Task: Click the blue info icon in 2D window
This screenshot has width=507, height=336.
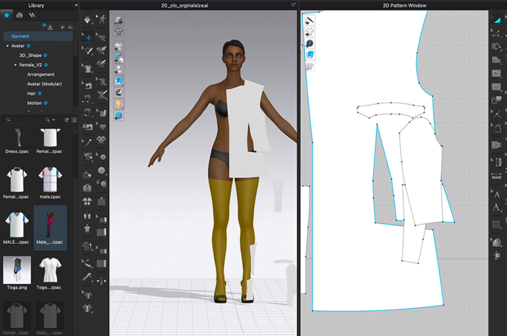Action: (309, 43)
